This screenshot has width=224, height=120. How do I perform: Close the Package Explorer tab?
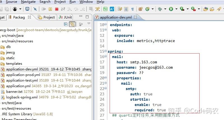pos(29,17)
